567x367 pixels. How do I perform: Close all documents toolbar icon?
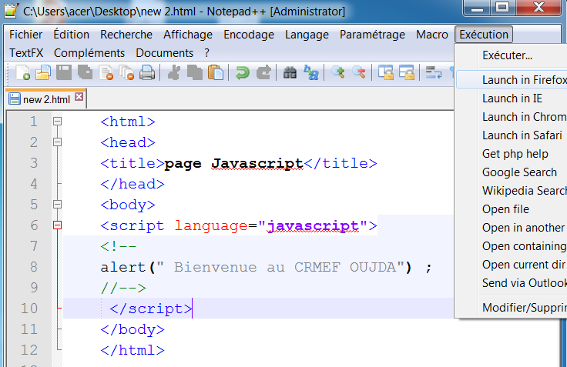click(126, 72)
